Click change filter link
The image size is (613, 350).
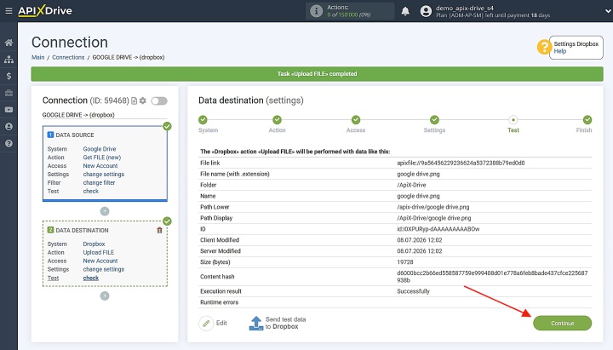99,182
